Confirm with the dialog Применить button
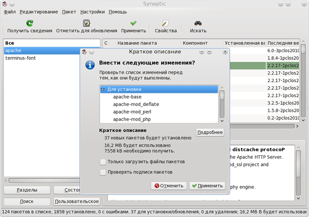The image size is (309, 217). coord(207,186)
